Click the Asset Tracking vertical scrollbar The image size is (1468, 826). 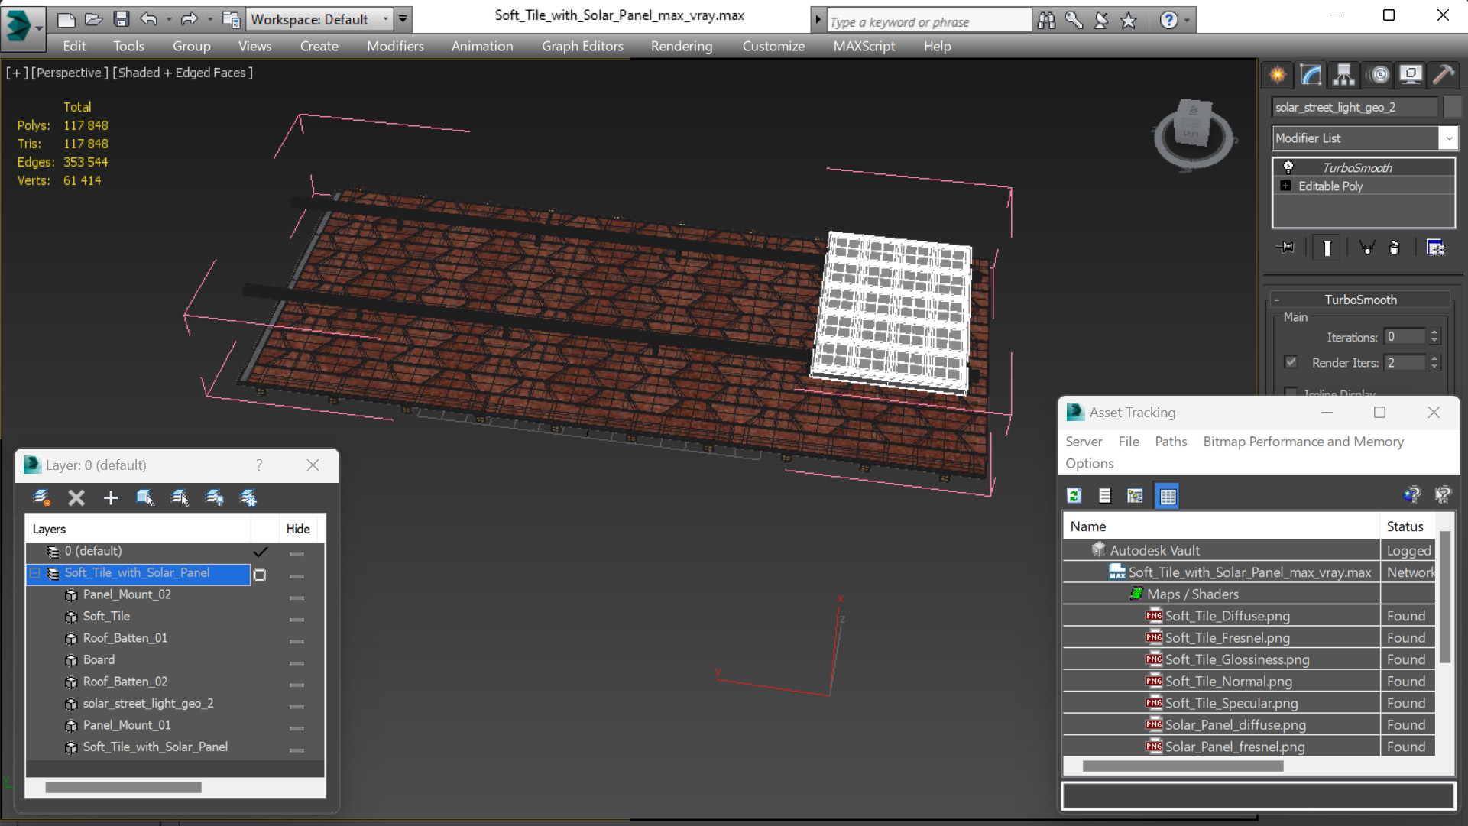click(1444, 598)
